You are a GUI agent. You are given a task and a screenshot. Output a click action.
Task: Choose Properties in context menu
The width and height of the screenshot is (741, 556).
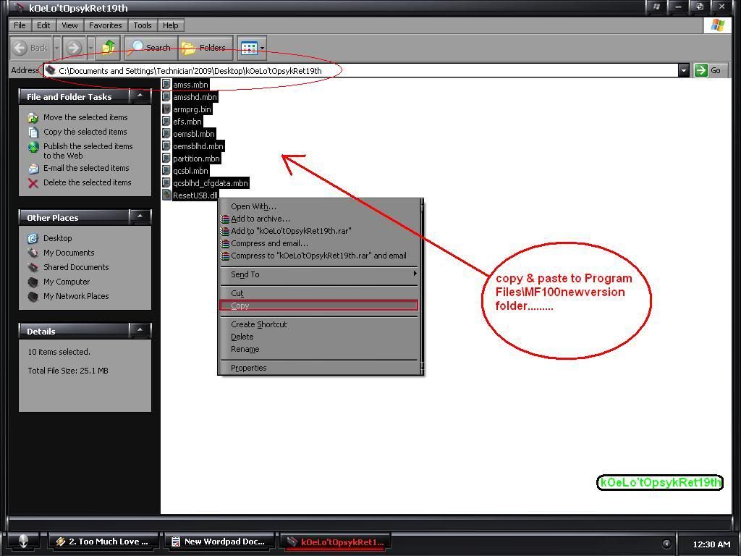[x=319, y=368]
